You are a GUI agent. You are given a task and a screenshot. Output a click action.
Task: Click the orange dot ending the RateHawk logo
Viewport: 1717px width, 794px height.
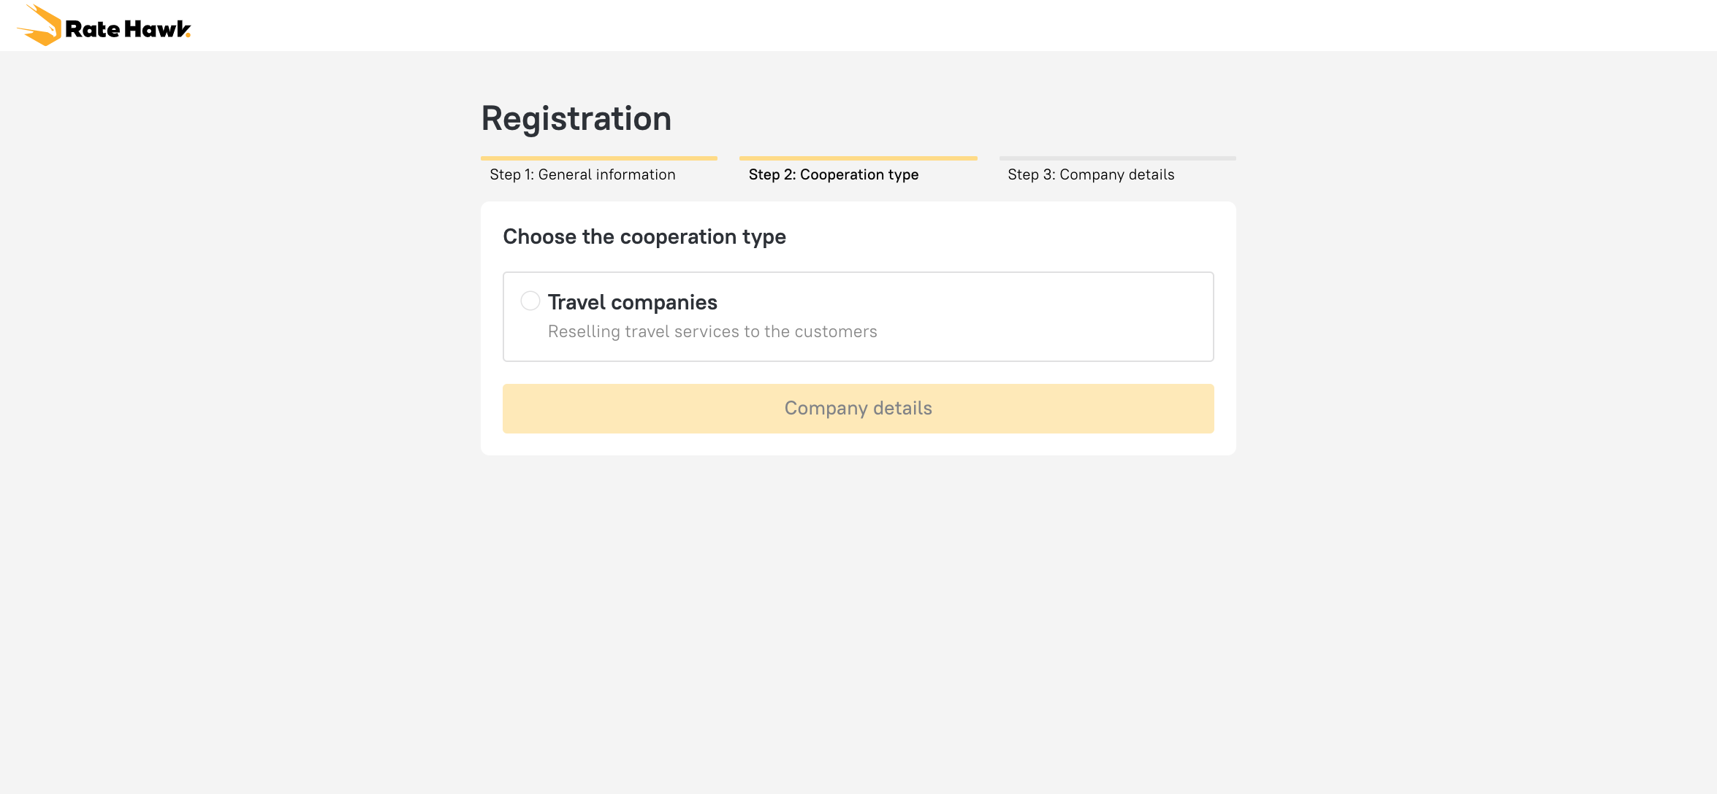[189, 34]
